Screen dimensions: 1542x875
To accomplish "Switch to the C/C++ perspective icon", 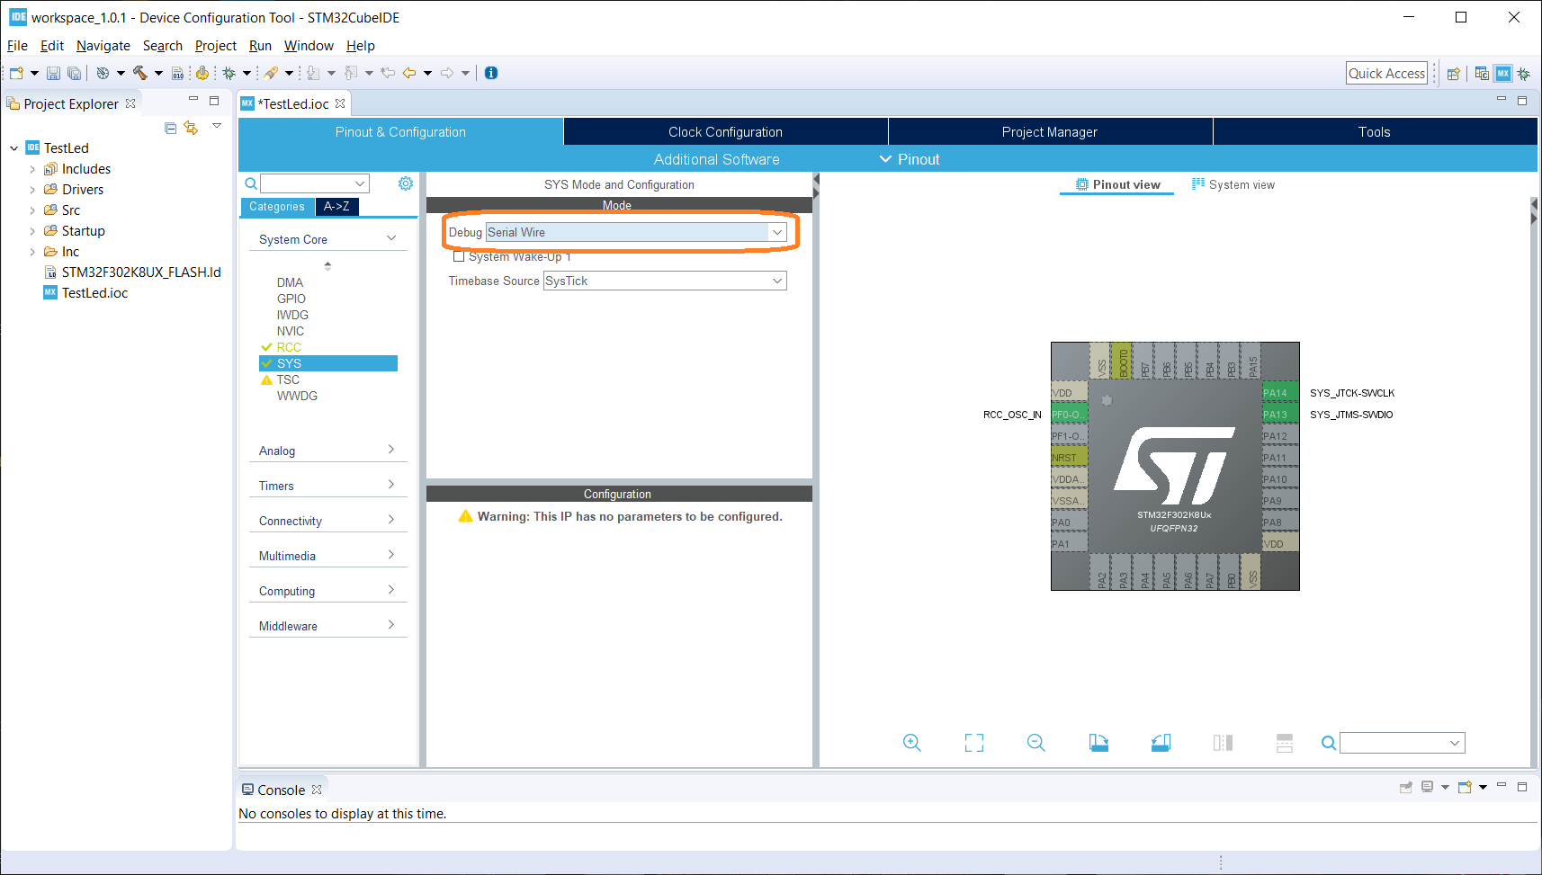I will pyautogui.click(x=1482, y=74).
